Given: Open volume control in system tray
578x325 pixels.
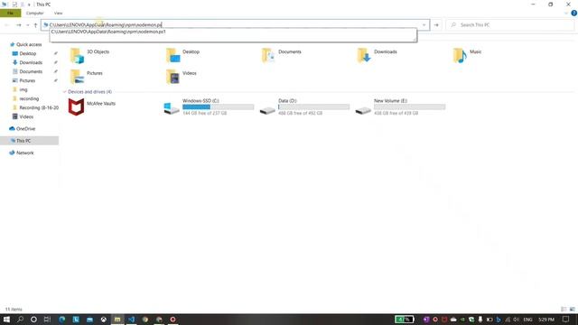Looking at the screenshot, I should (516, 320).
